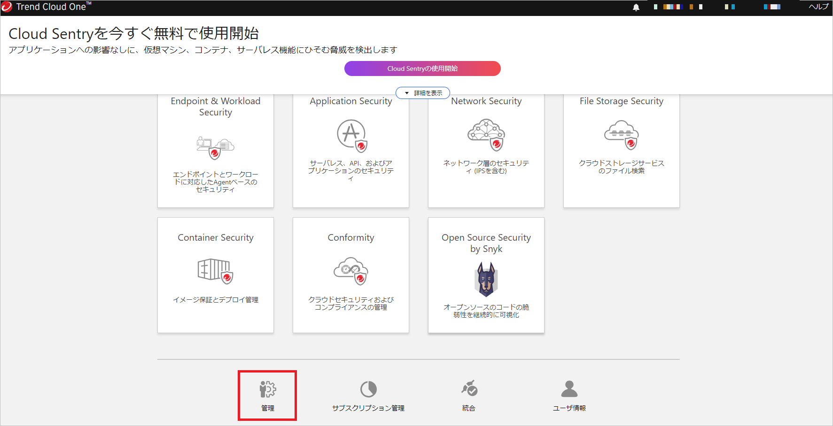Click the Network Security shield network icon
Screen dimensions: 833x426
(486, 135)
